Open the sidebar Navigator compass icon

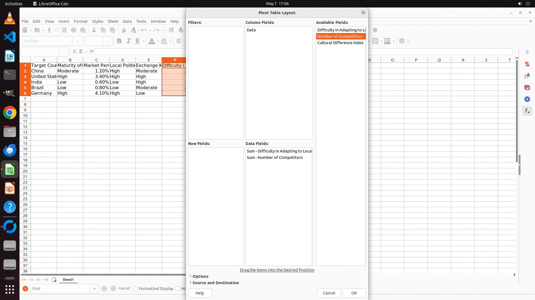pyautogui.click(x=527, y=99)
